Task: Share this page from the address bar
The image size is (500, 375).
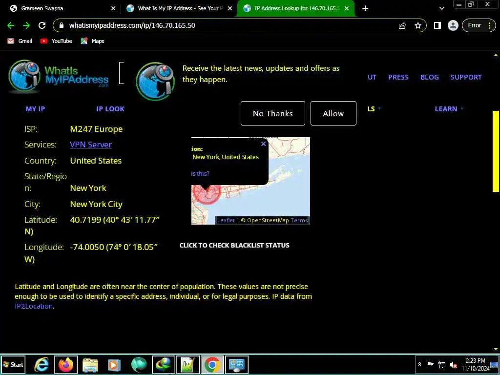Action: point(402,25)
